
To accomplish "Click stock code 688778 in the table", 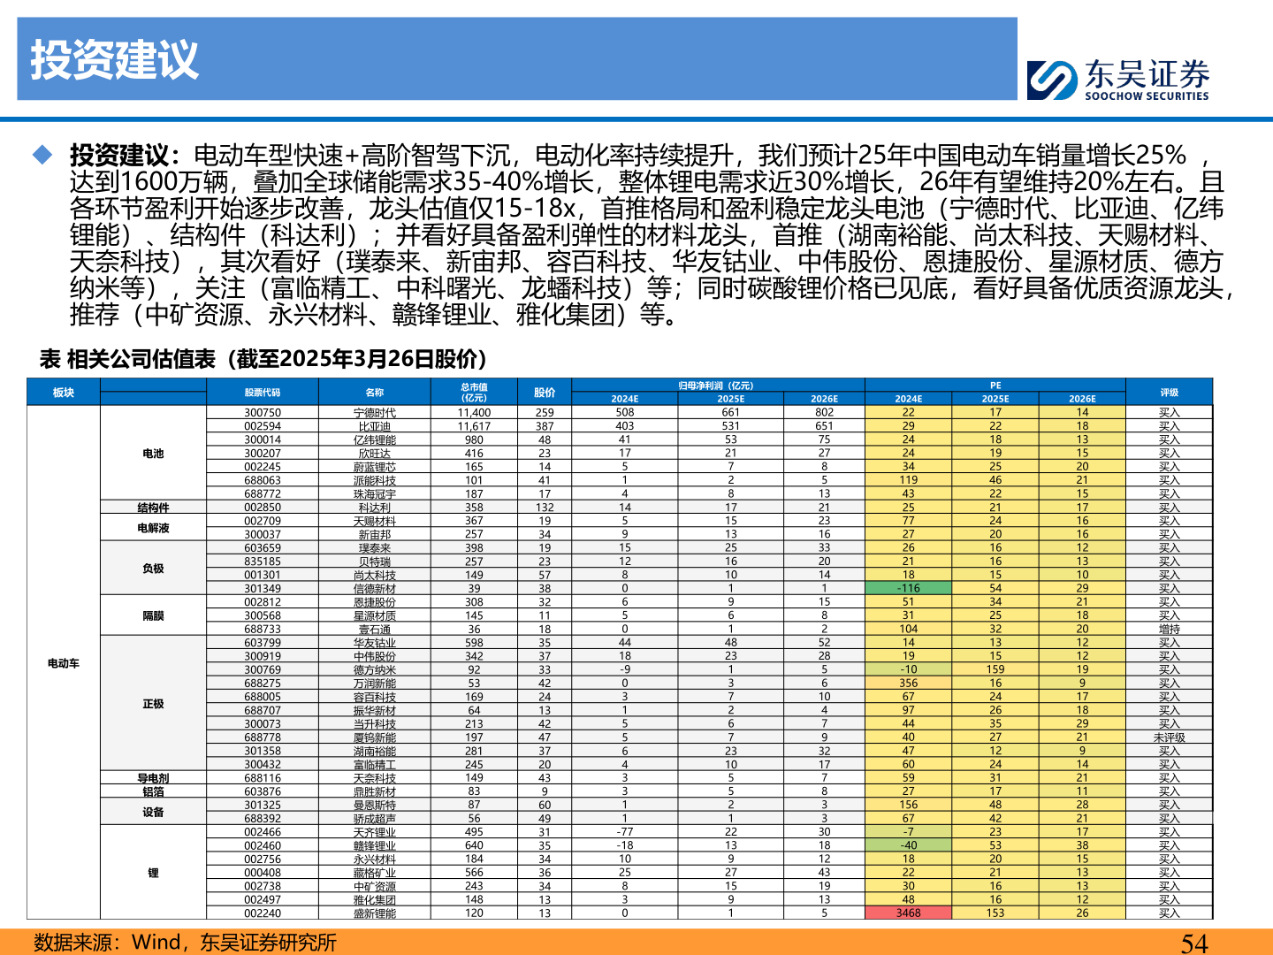I will [x=263, y=737].
